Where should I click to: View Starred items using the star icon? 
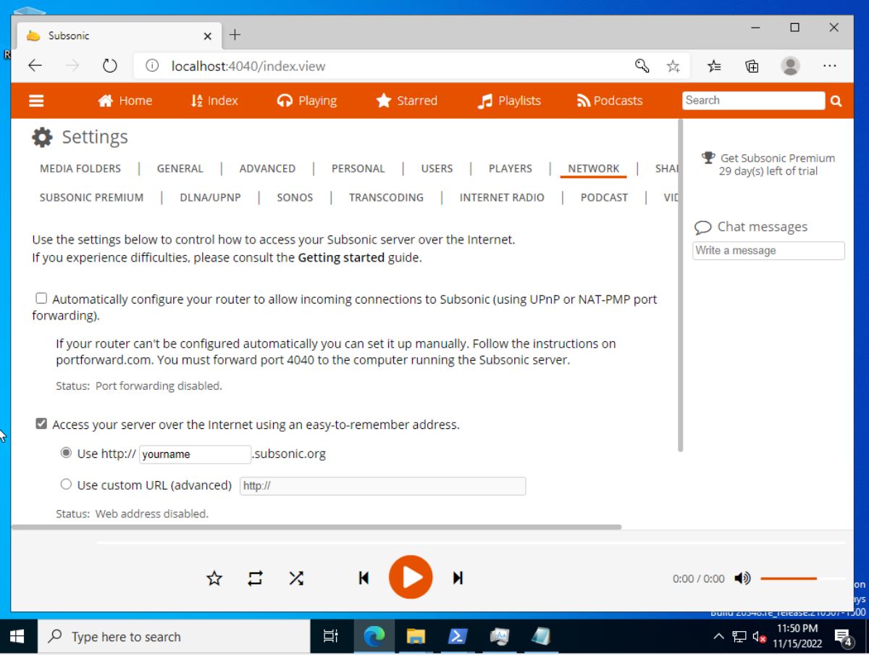pos(384,101)
